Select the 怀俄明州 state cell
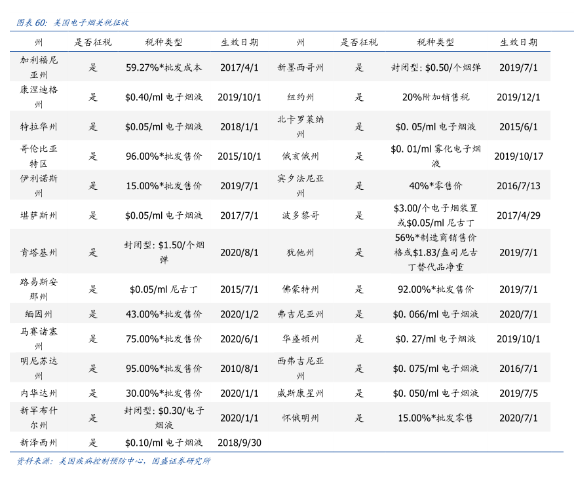This screenshot has width=574, height=478. point(301,418)
